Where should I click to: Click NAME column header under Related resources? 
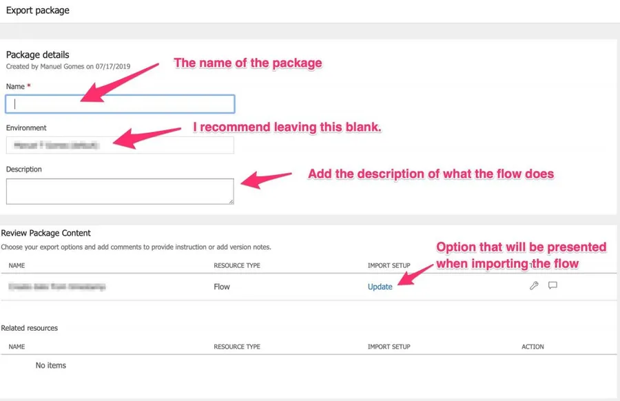coord(17,347)
